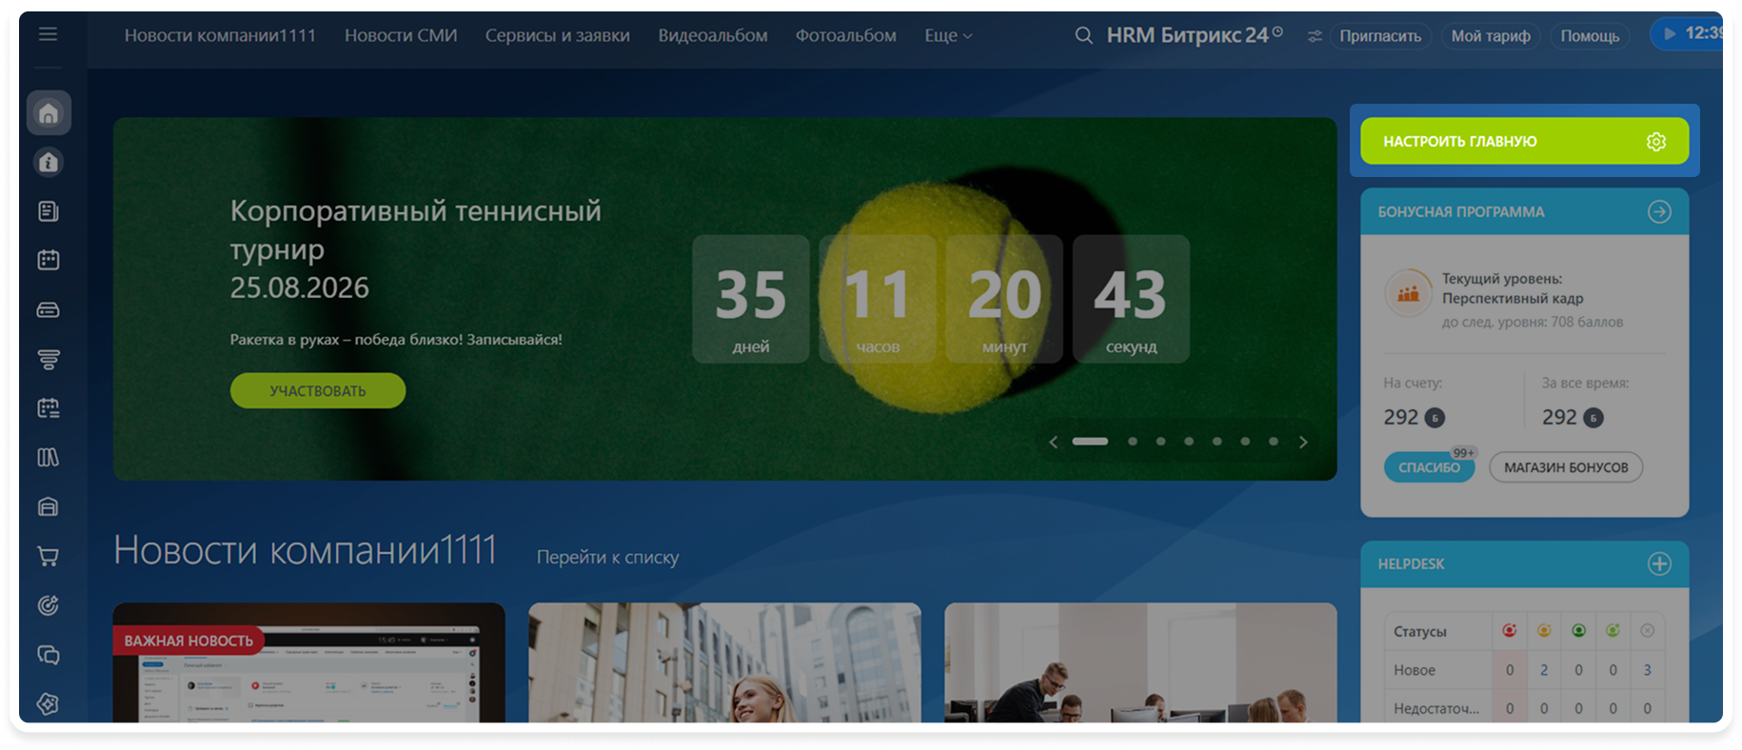The width and height of the screenshot is (1742, 750).
Task: Open the news card showing office workers
Action: [1140, 662]
